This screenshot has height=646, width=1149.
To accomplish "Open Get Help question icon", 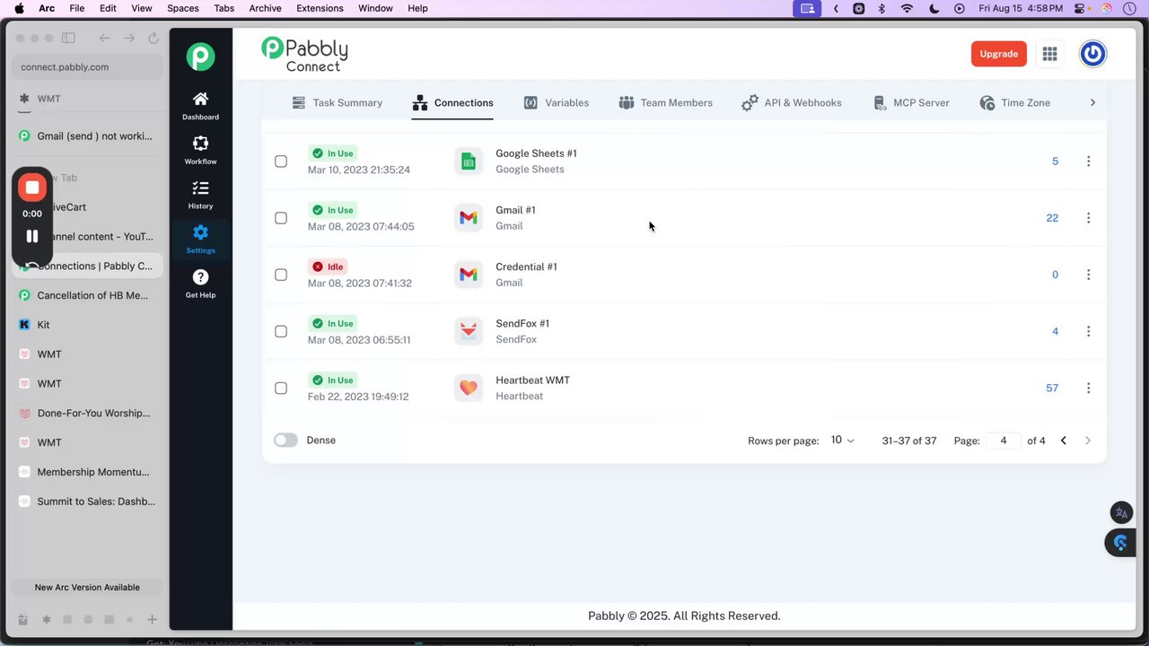I will click(200, 284).
